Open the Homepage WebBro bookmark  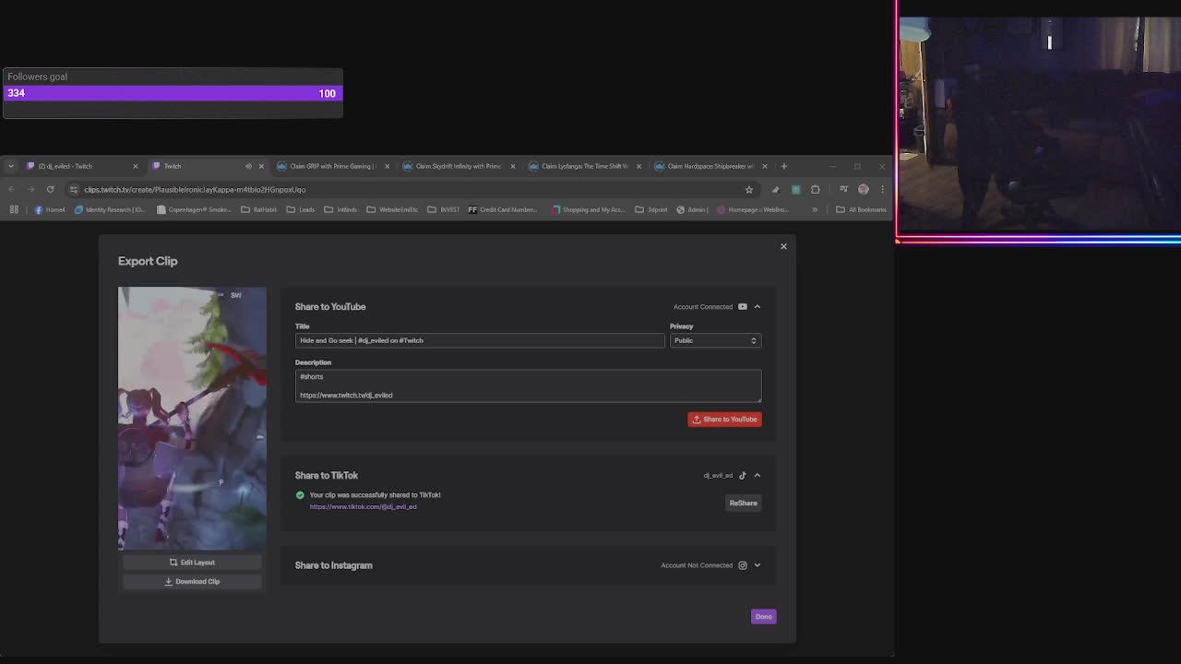pyautogui.click(x=752, y=209)
